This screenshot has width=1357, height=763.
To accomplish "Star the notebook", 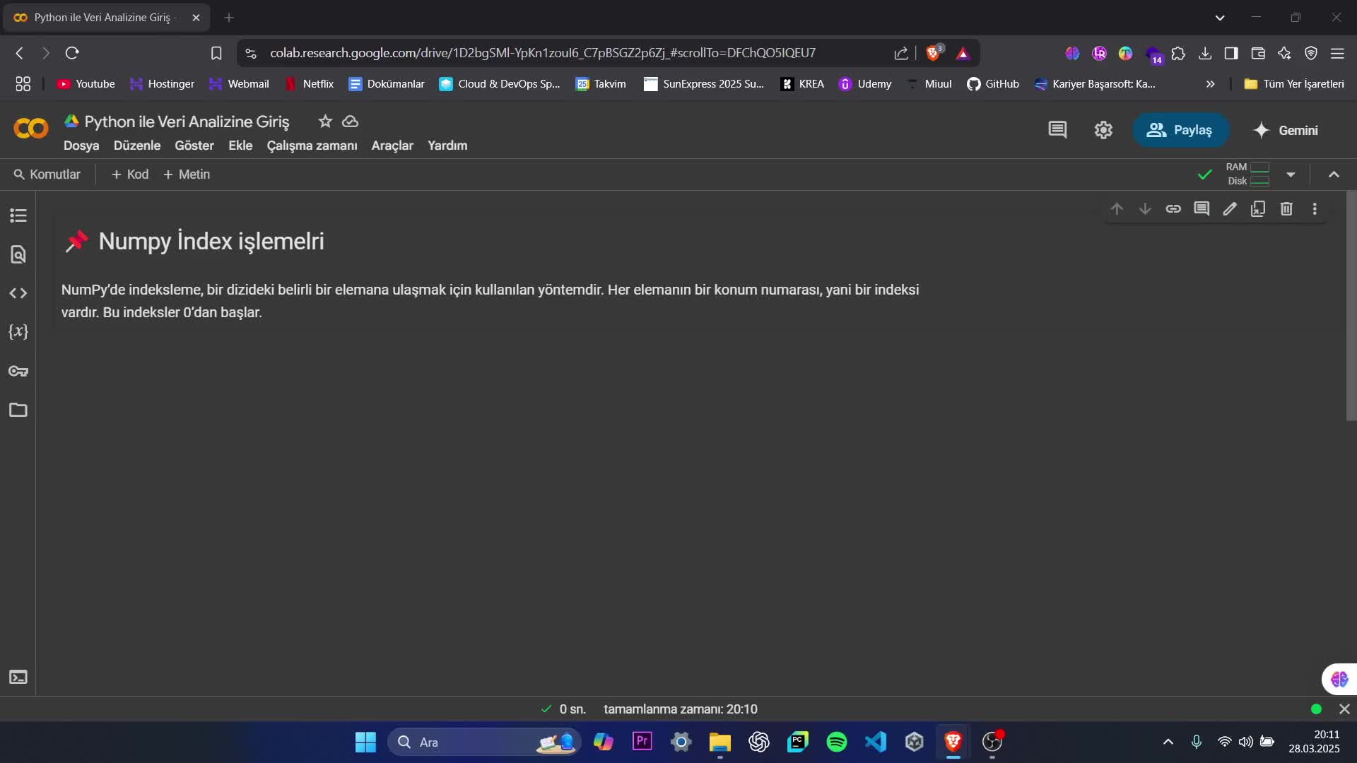I will (x=325, y=122).
